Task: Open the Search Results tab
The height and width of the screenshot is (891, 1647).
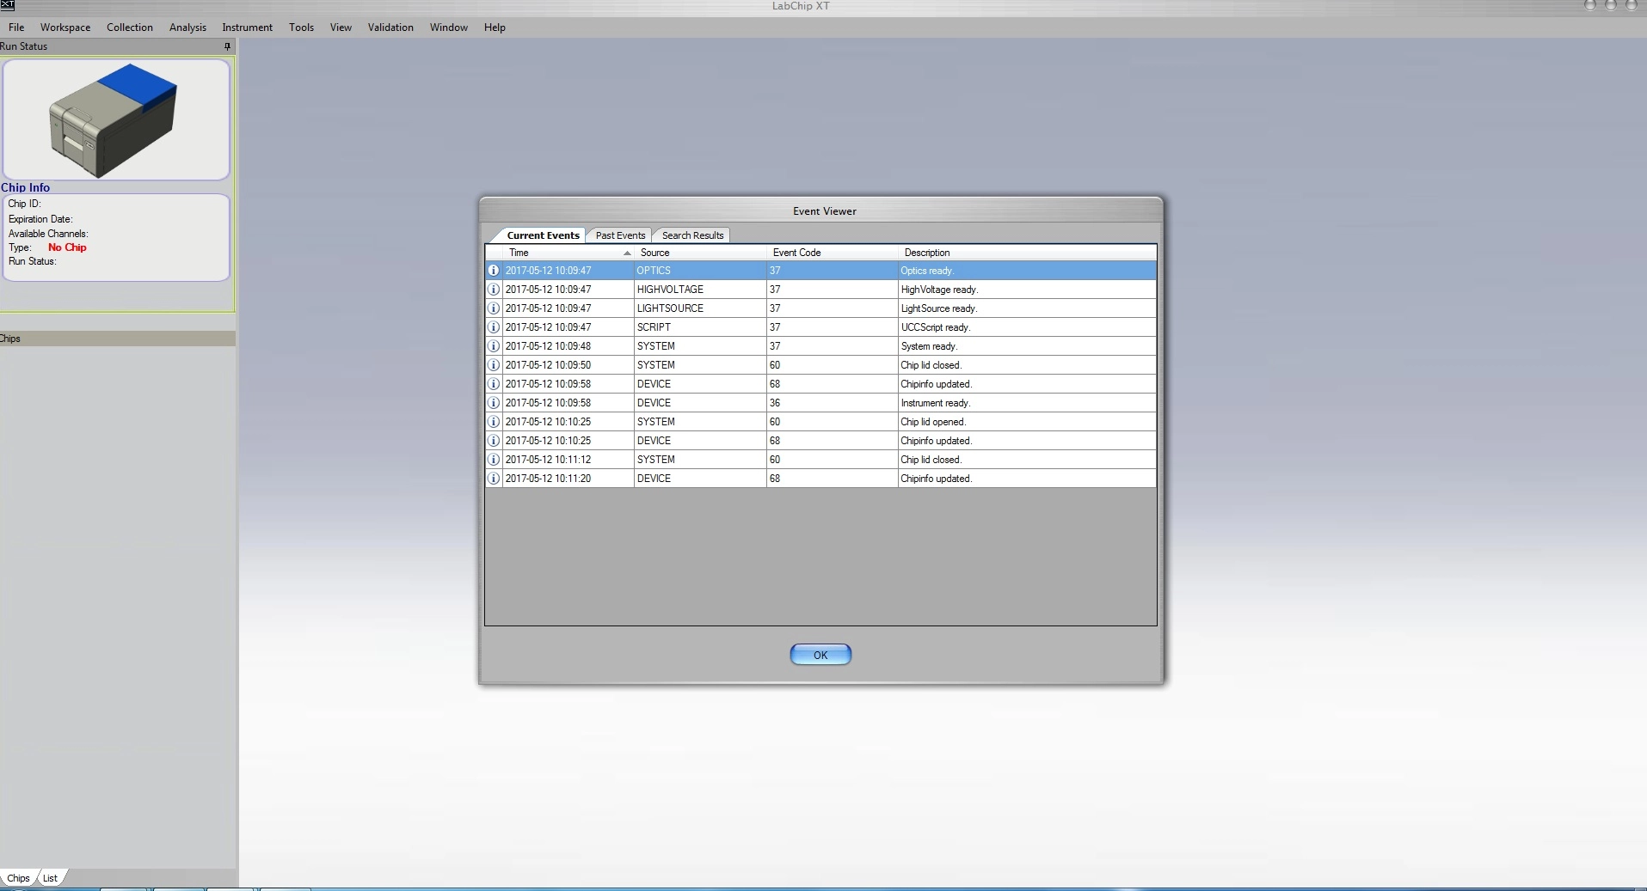Action: pos(692,235)
